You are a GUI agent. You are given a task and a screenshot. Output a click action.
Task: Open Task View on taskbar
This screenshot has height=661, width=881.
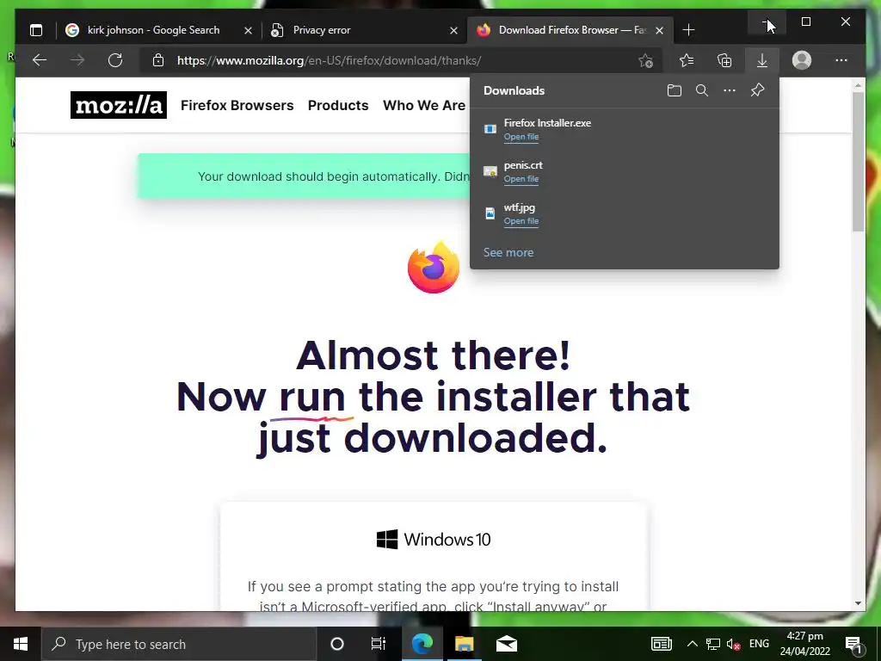[x=379, y=644]
